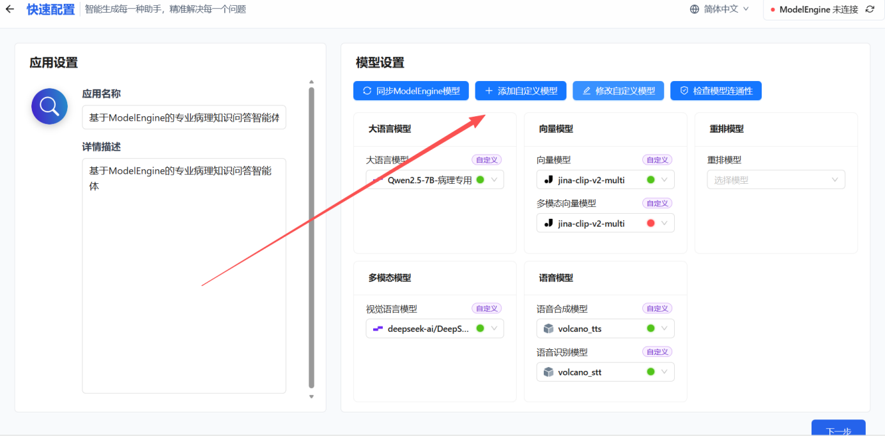The height and width of the screenshot is (436, 885).
Task: Click 添加自定义模型 button
Action: pyautogui.click(x=520, y=91)
